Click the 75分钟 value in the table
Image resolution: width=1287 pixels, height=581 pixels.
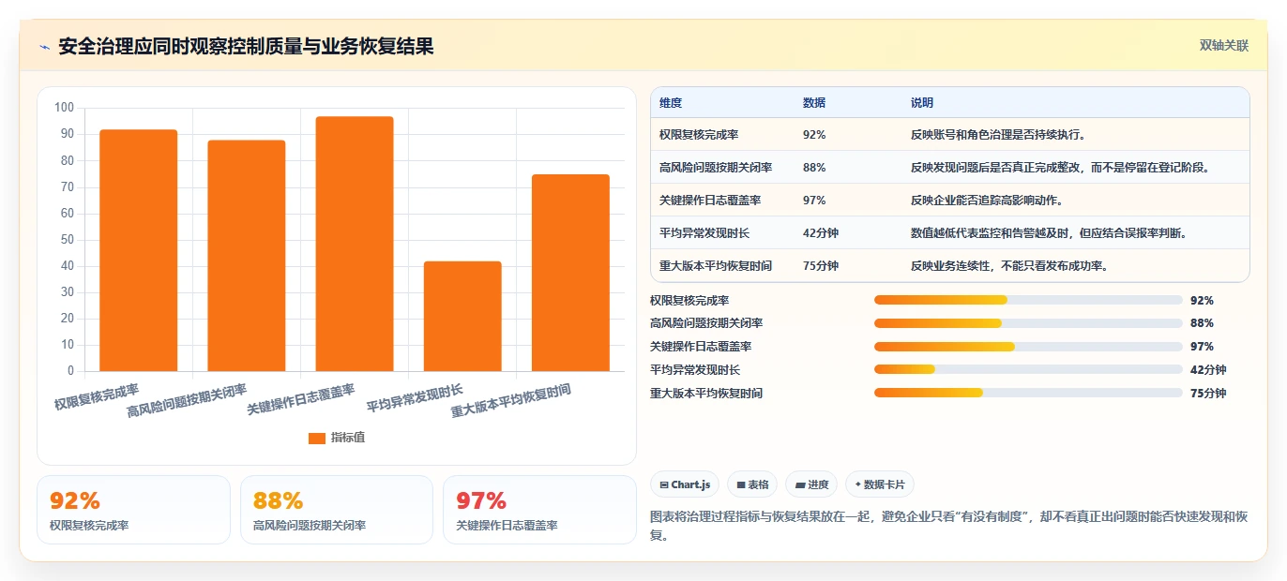tap(821, 265)
